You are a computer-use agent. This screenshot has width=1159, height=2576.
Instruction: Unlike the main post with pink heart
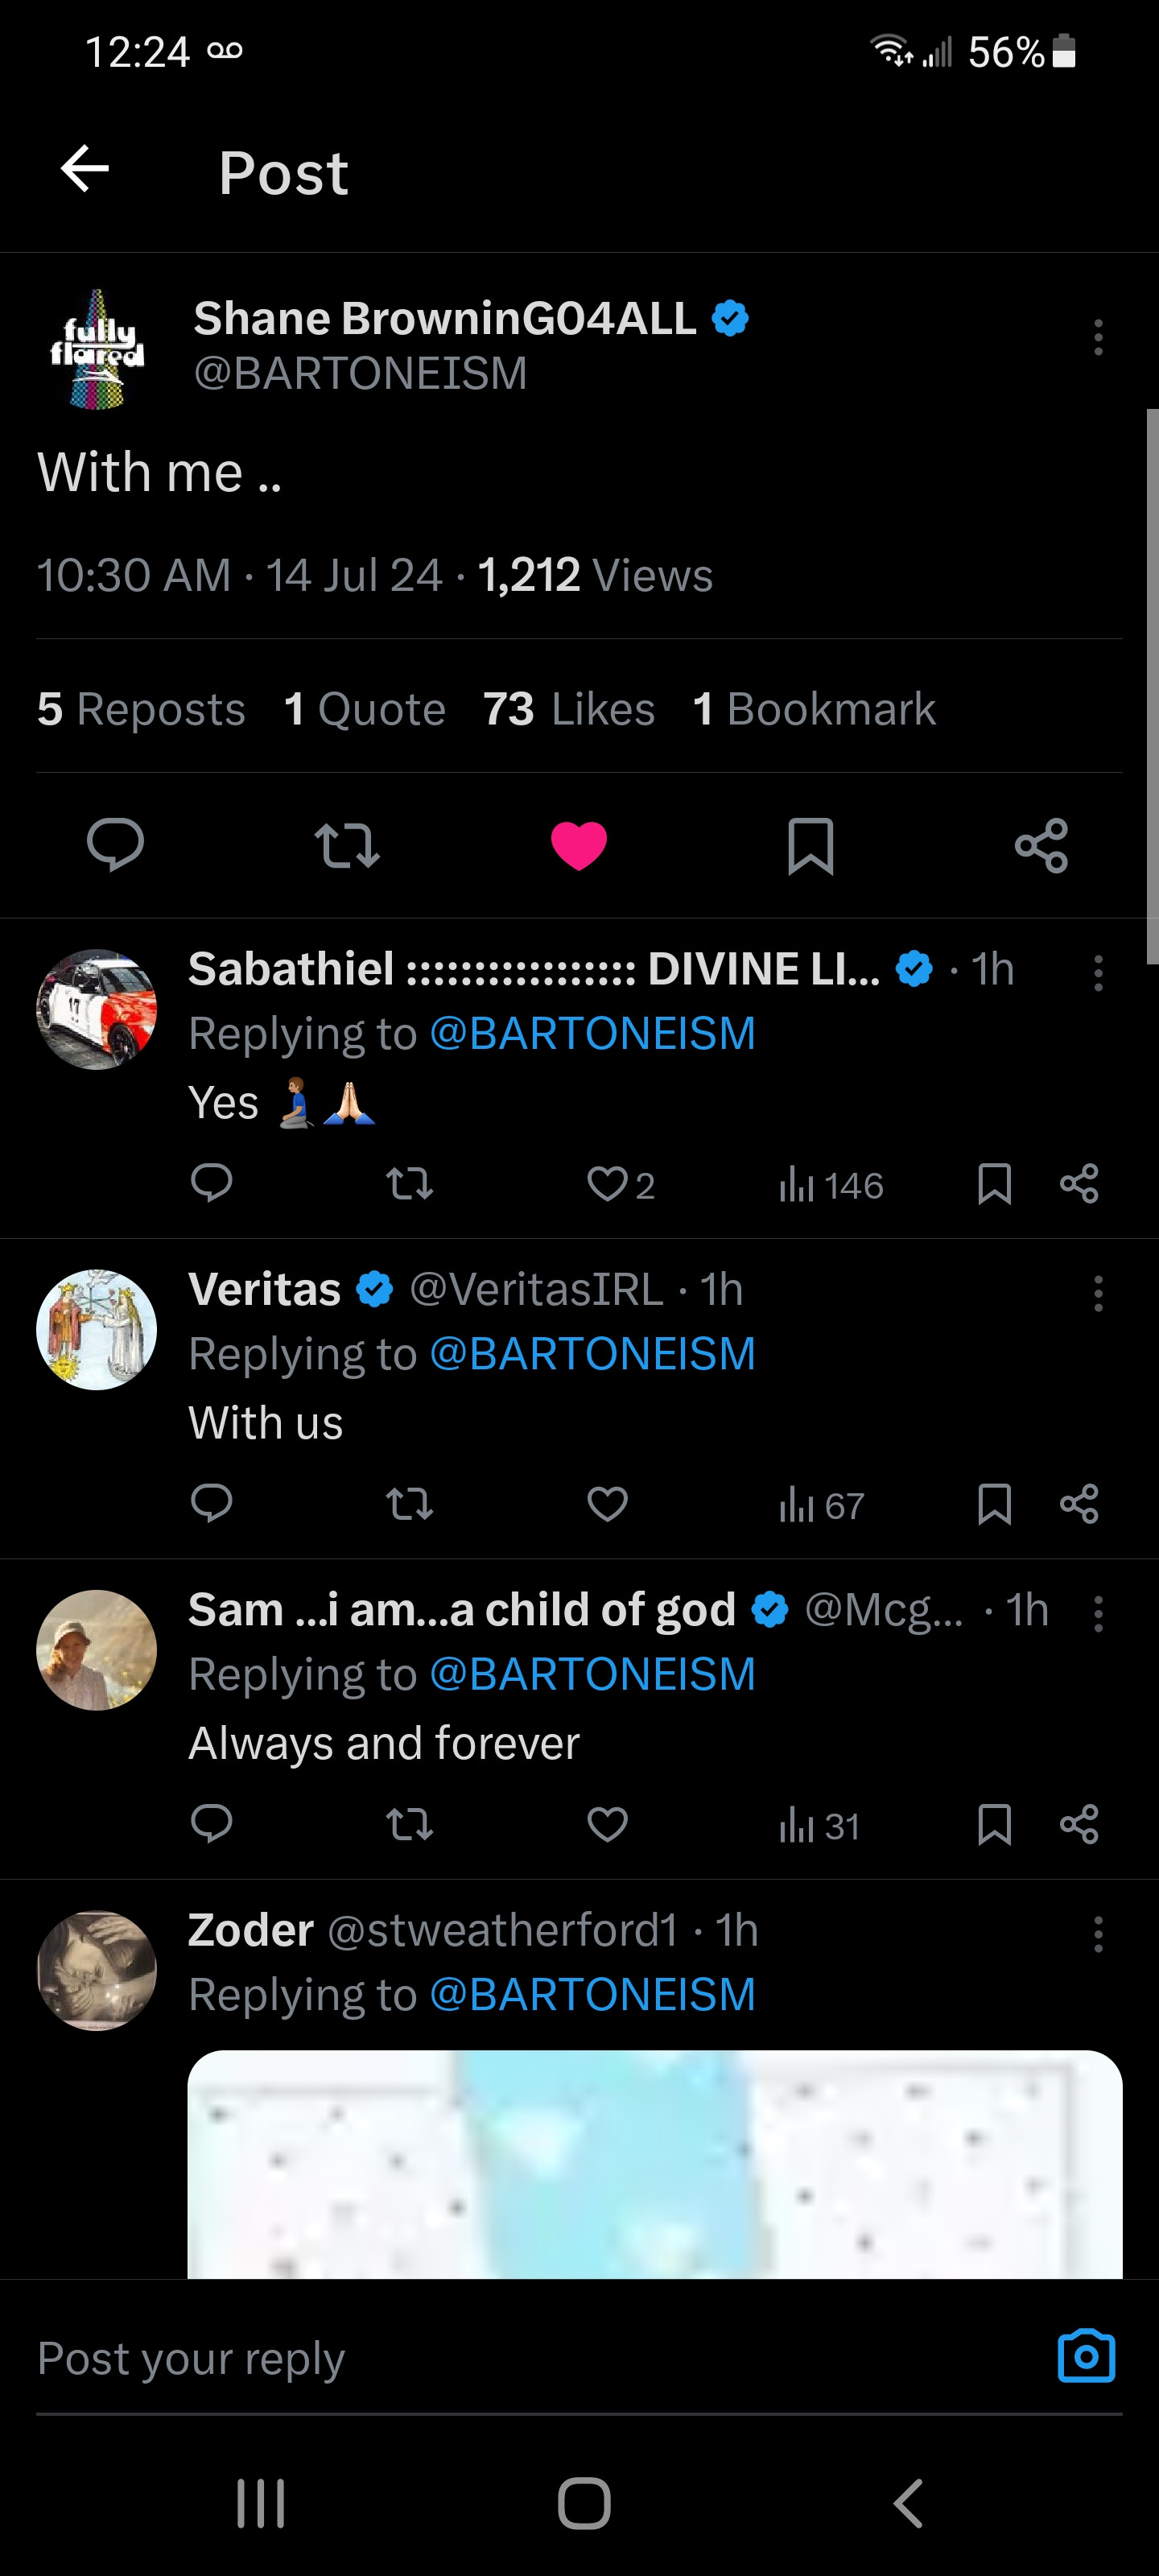(579, 845)
